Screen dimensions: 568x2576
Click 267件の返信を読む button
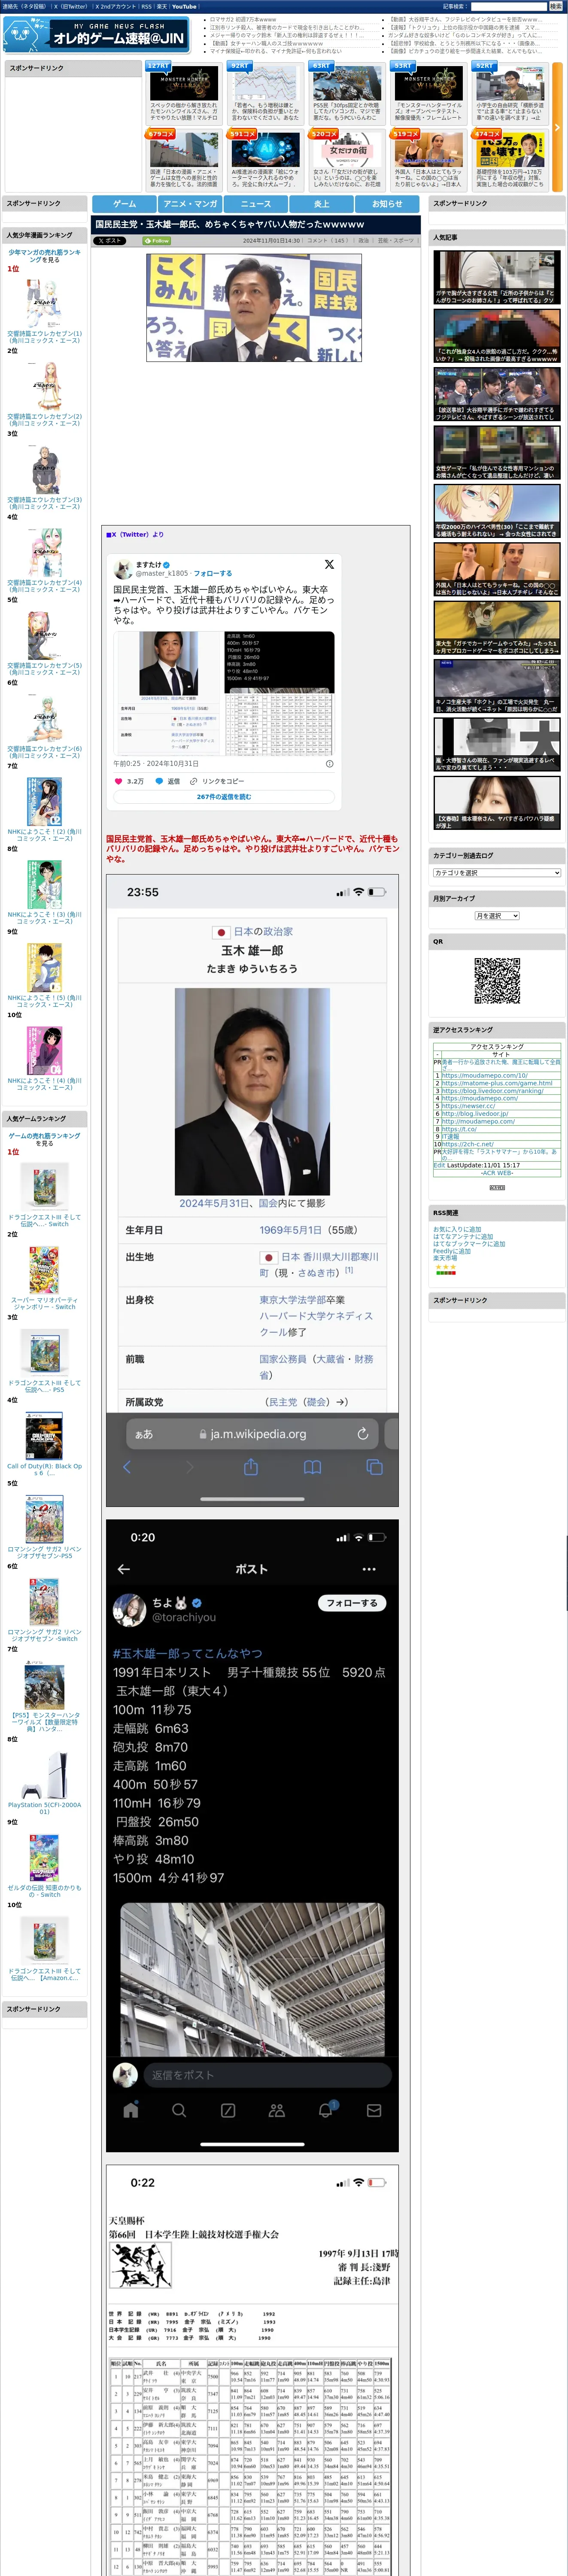click(x=224, y=797)
